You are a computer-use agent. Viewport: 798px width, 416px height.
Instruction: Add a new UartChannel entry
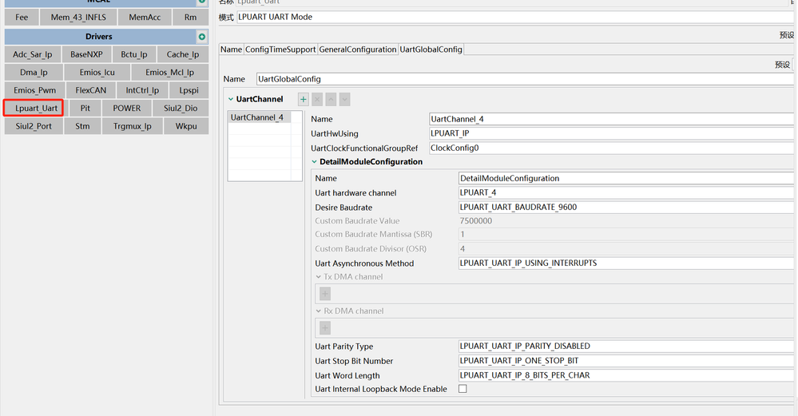pos(304,100)
